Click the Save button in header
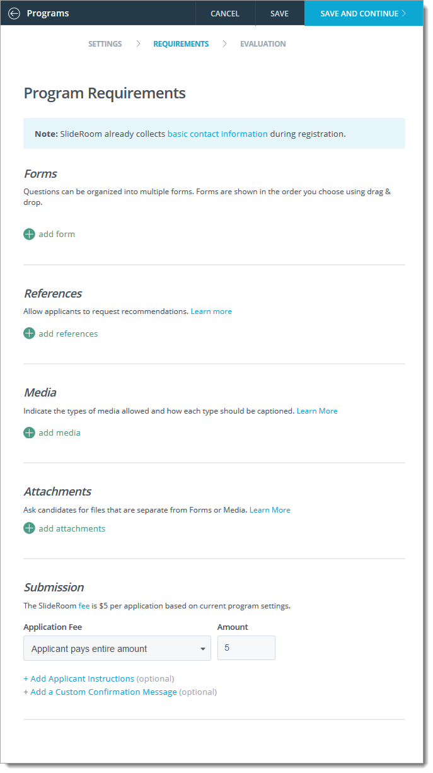The image size is (433, 773). [x=280, y=13]
